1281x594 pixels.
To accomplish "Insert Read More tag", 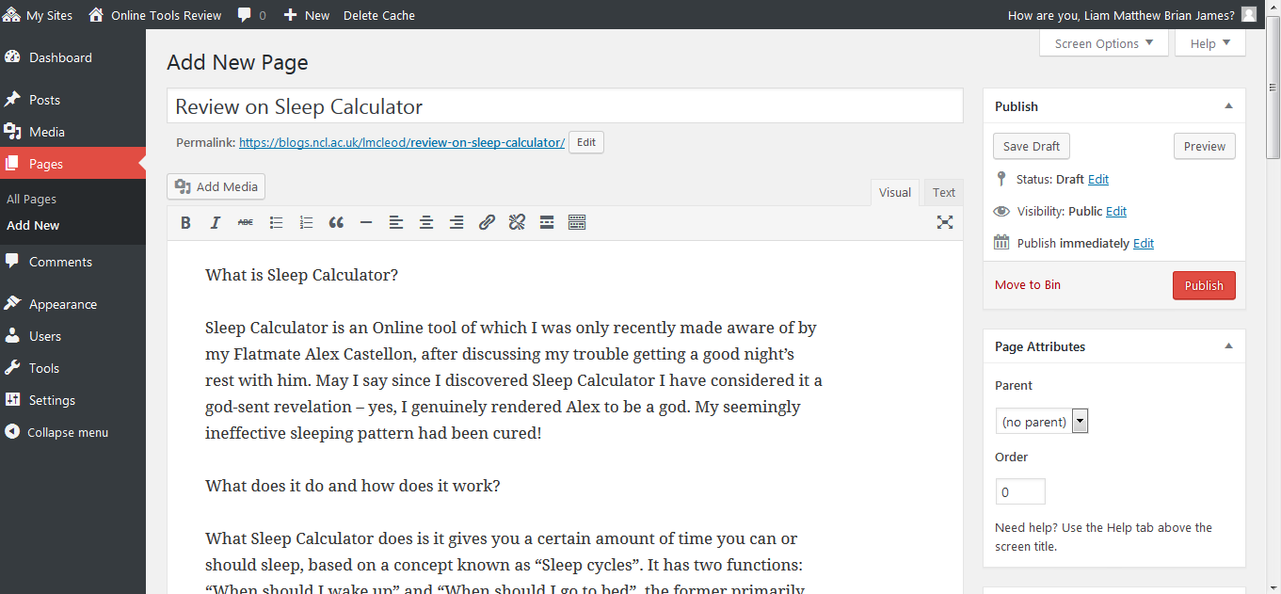I will point(547,222).
